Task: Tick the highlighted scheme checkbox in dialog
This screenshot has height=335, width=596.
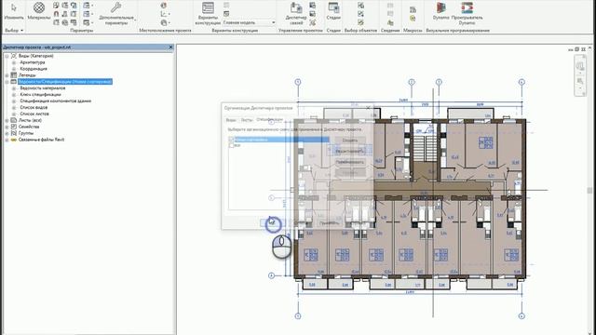Action: tap(231, 140)
